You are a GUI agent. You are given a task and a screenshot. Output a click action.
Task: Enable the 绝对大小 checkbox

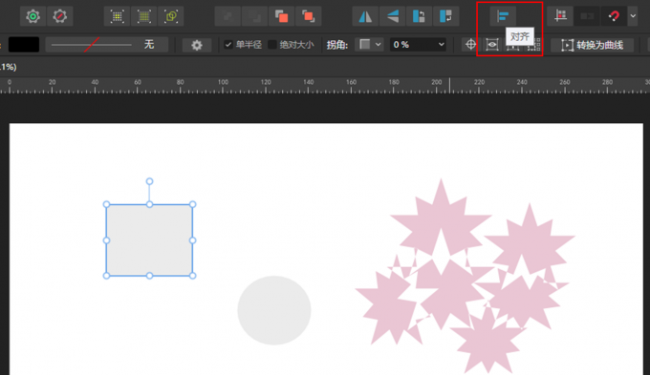click(272, 44)
